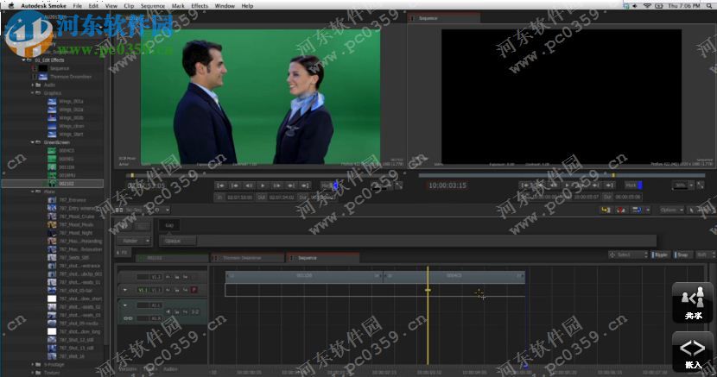Viewport: 717px width, 377px height.
Task: Go to end in source viewer
Action: 305,185
